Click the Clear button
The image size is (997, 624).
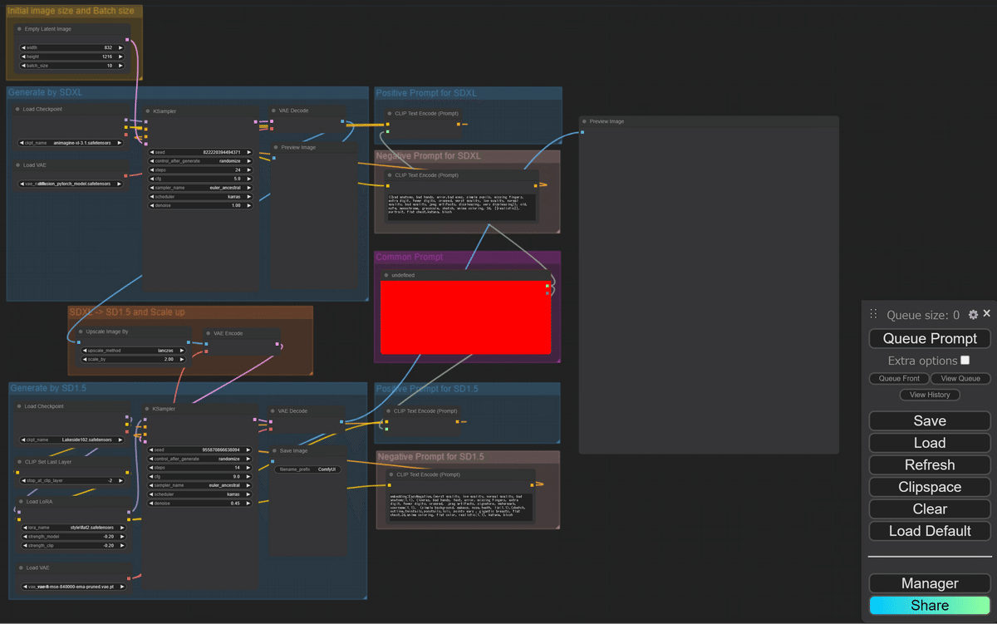click(930, 509)
